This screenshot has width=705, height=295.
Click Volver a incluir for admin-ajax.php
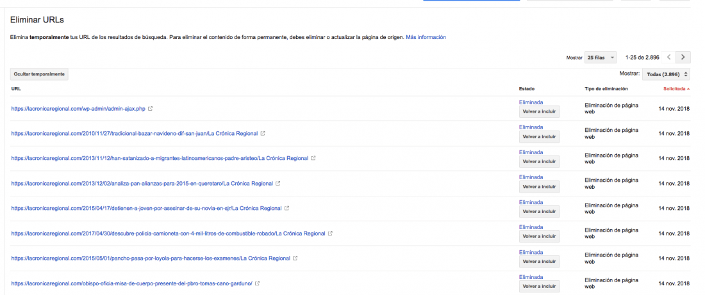[x=539, y=111]
